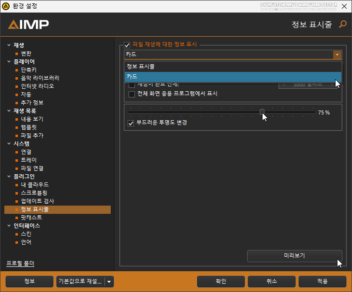This screenshot has width=352, height=292.
Task: Click the 75 % transparency value
Action: 324,112
